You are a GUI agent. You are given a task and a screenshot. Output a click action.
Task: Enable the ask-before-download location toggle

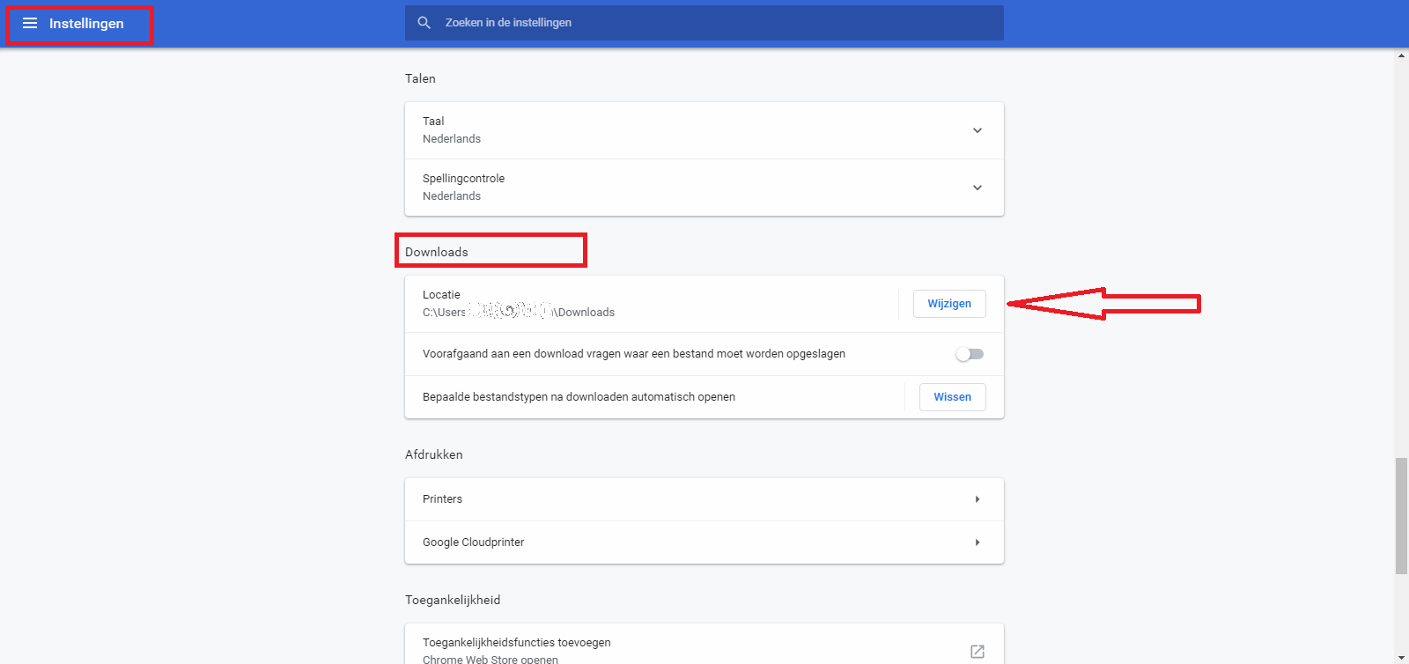[970, 354]
